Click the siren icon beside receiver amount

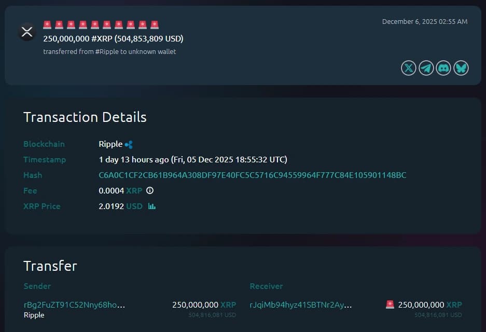click(390, 305)
